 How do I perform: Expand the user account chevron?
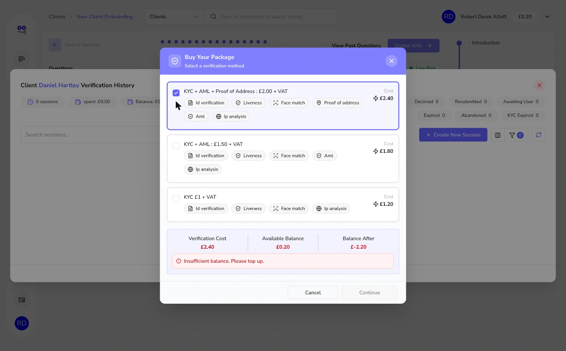[547, 17]
